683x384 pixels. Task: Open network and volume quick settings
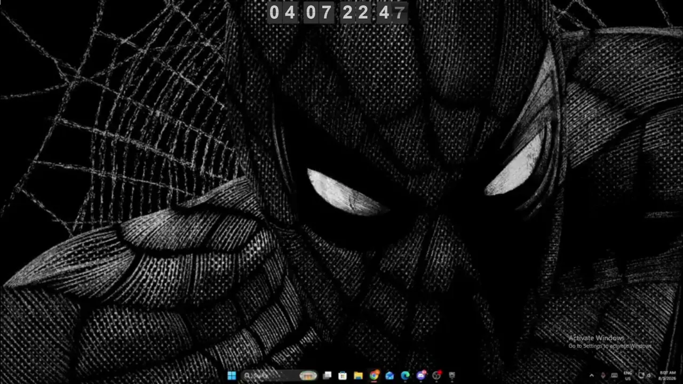click(x=645, y=375)
